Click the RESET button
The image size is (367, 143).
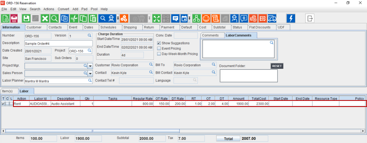(x=277, y=66)
